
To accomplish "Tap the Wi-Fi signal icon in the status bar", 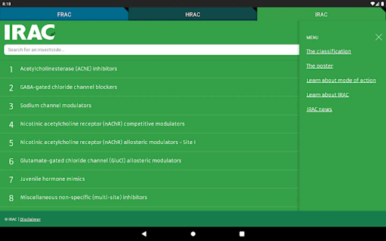I will click(373, 4).
